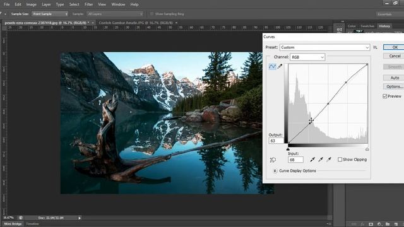Click the zoom percentage field 16.67%
Viewport: 404px width, 227px height.
8,218
